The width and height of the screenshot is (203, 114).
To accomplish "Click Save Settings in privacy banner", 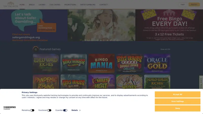I will click(177, 101).
